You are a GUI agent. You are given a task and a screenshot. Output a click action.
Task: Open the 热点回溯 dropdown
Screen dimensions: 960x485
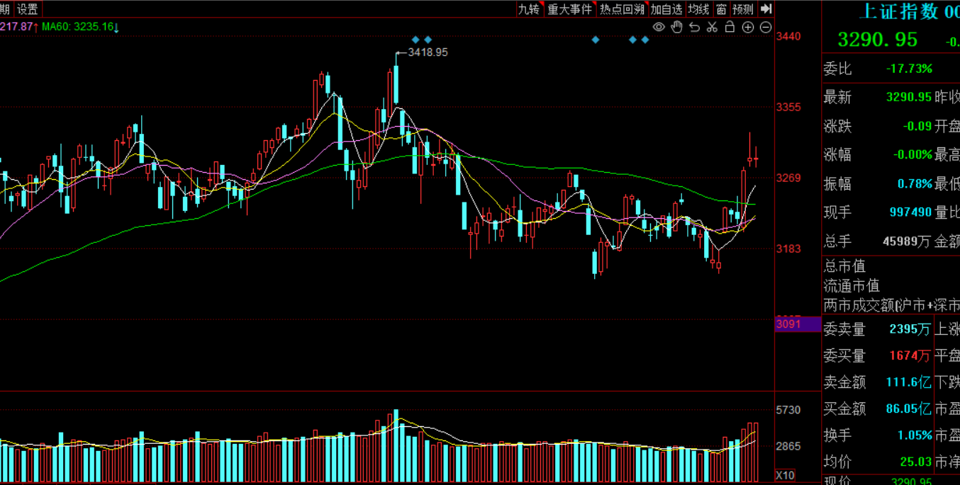click(x=622, y=9)
